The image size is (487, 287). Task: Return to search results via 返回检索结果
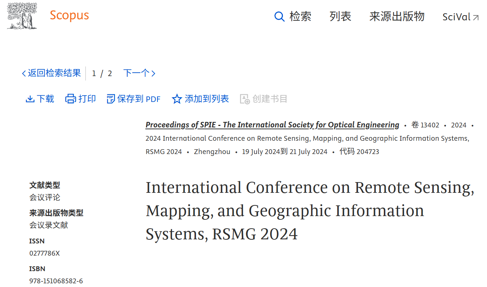click(x=54, y=73)
